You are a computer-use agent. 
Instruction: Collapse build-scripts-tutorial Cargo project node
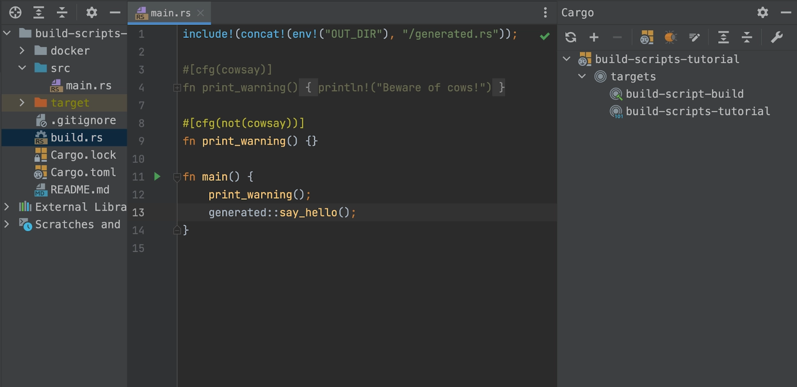(566, 59)
